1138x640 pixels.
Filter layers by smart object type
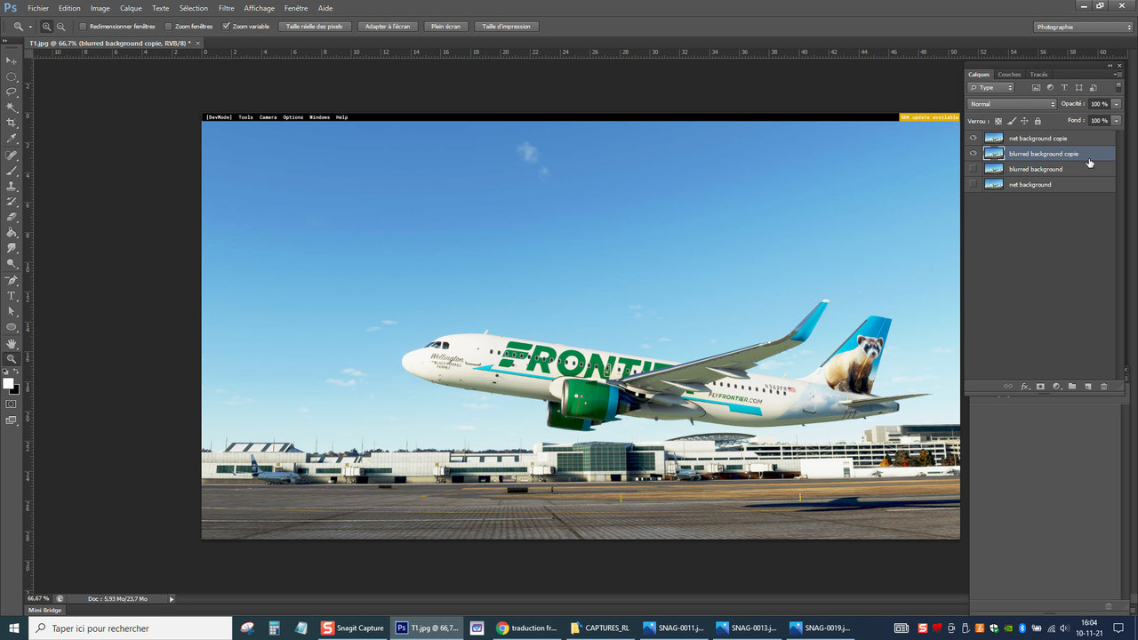pyautogui.click(x=1093, y=88)
